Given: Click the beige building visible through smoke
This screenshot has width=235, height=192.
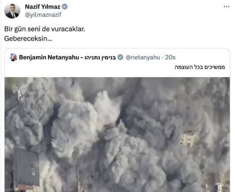Looking at the screenshot, I should pos(187,139).
